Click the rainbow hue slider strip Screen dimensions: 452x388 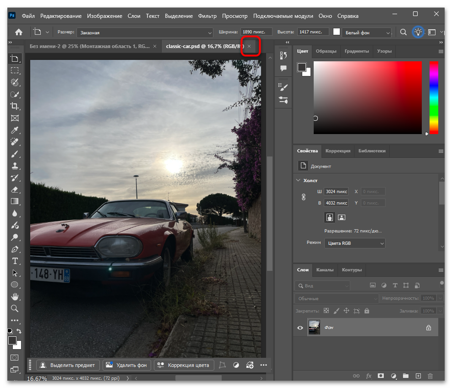(x=433, y=97)
